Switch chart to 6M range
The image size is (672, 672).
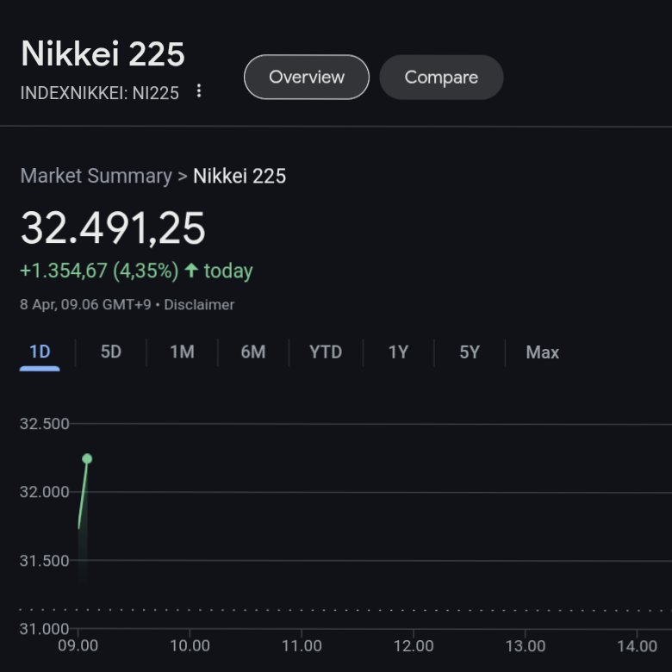click(252, 352)
